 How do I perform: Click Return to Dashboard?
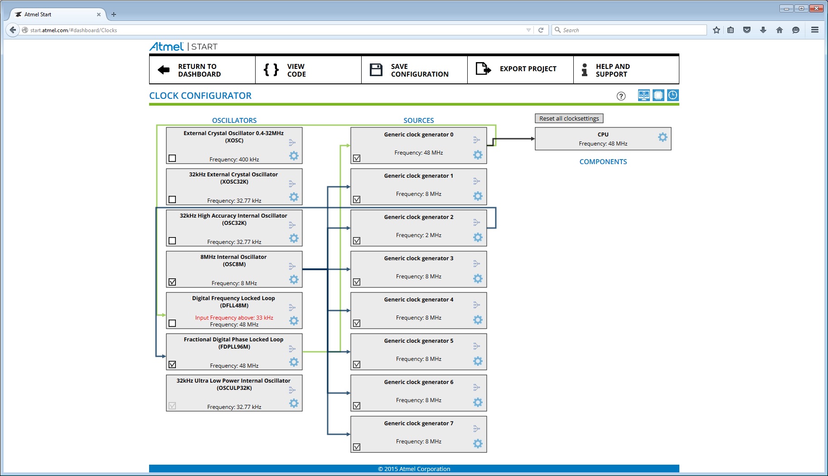tap(202, 70)
